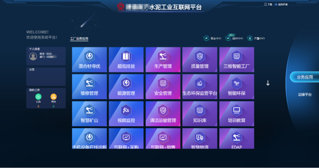Click the 已办 completed tasks icon

point(38,97)
